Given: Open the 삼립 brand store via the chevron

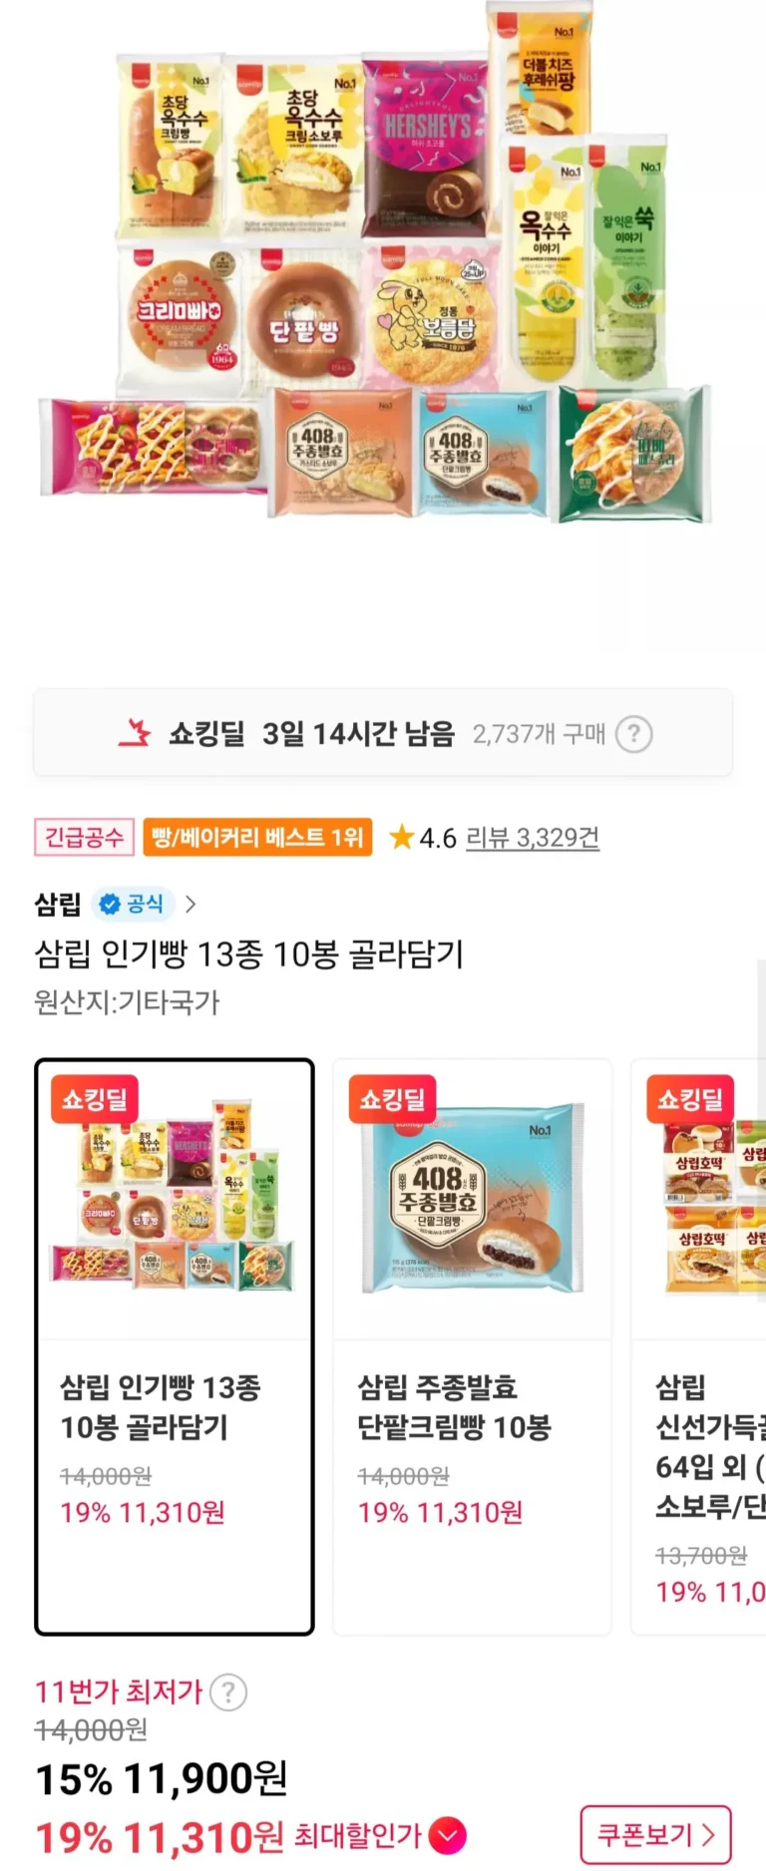Looking at the screenshot, I should pos(191,904).
